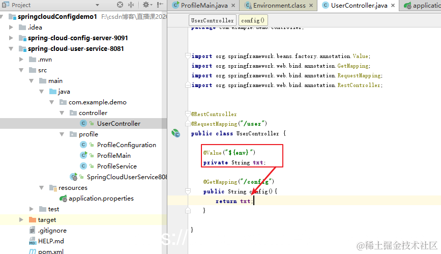Click the Spring Boot application class icon
This screenshot has width=441, height=254.
[73, 177]
